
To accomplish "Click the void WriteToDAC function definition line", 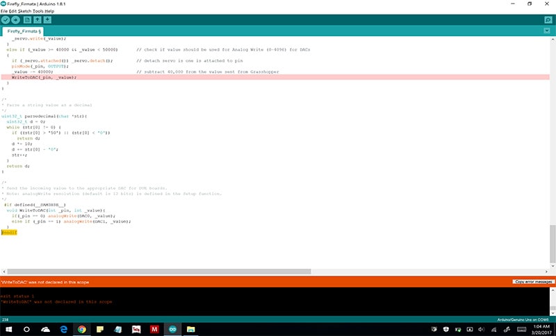I will pyautogui.click(x=56, y=210).
